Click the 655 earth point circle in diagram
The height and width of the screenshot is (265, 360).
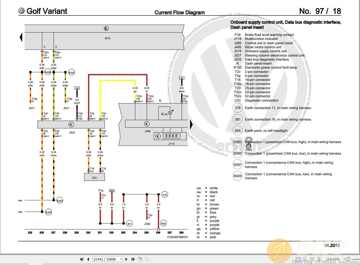(x=163, y=223)
